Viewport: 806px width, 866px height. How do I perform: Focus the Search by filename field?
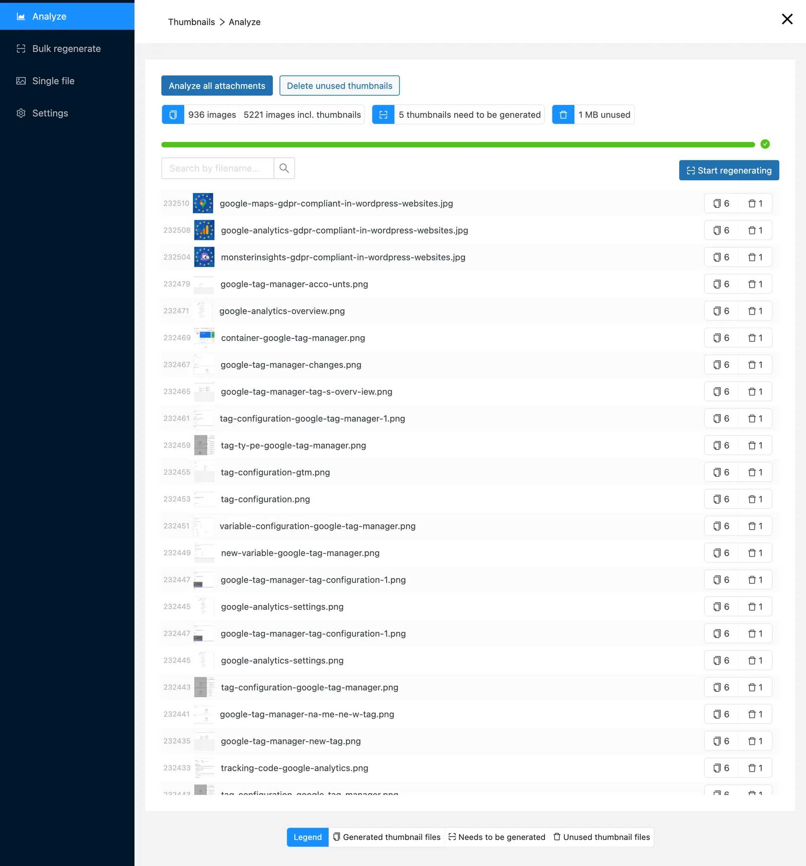tap(217, 168)
